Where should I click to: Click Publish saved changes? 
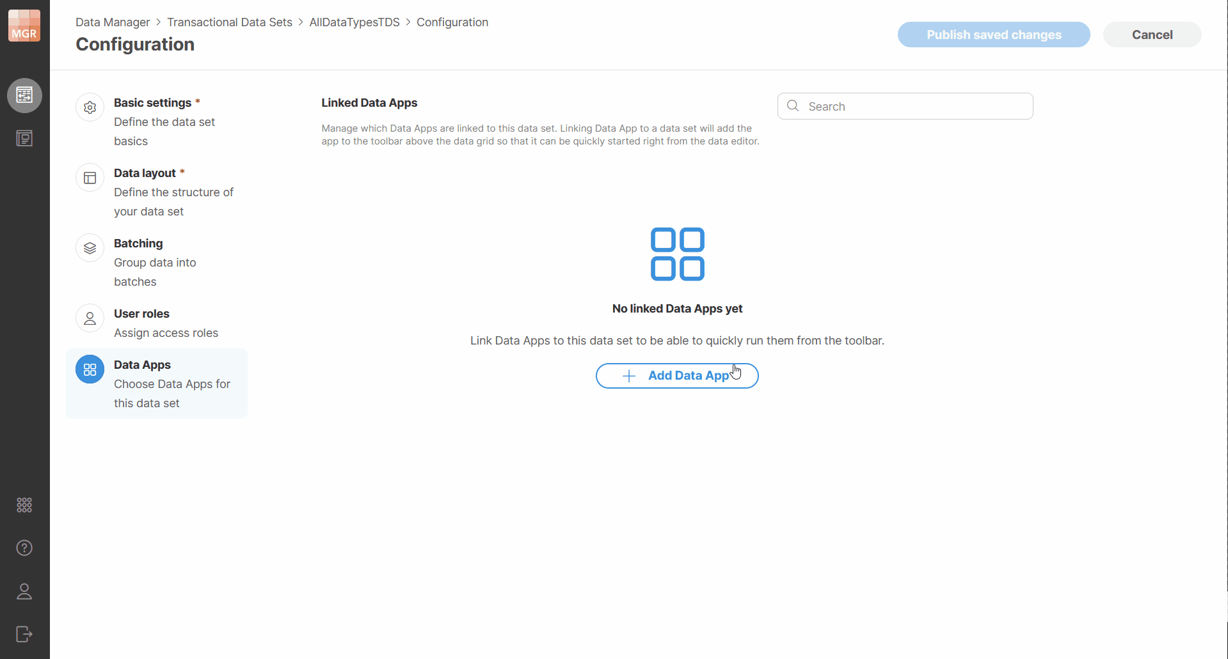(993, 35)
